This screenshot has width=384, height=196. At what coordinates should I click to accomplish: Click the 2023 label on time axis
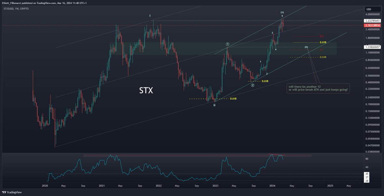pos(215,185)
